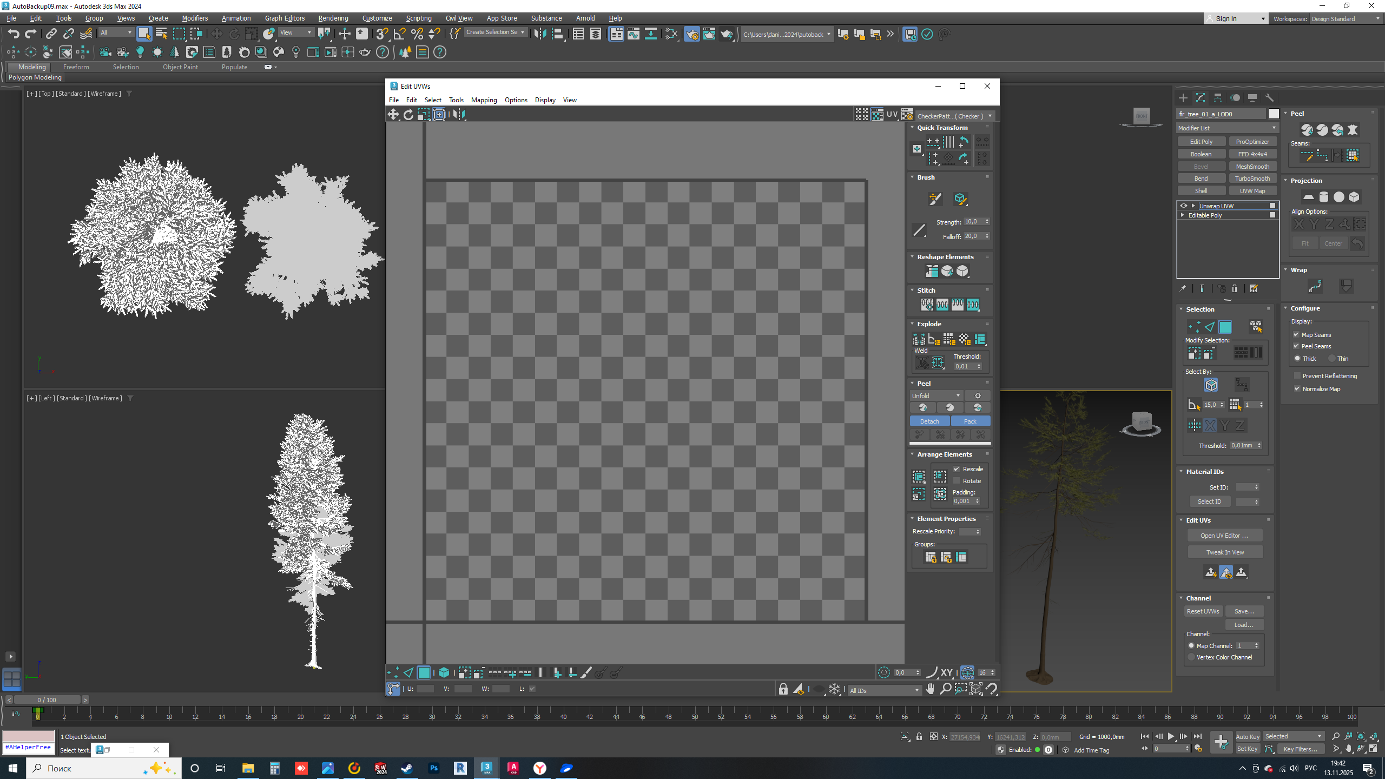Open the All IDs dropdown in Edit UVWs
This screenshot has height=779, width=1385.
[884, 690]
